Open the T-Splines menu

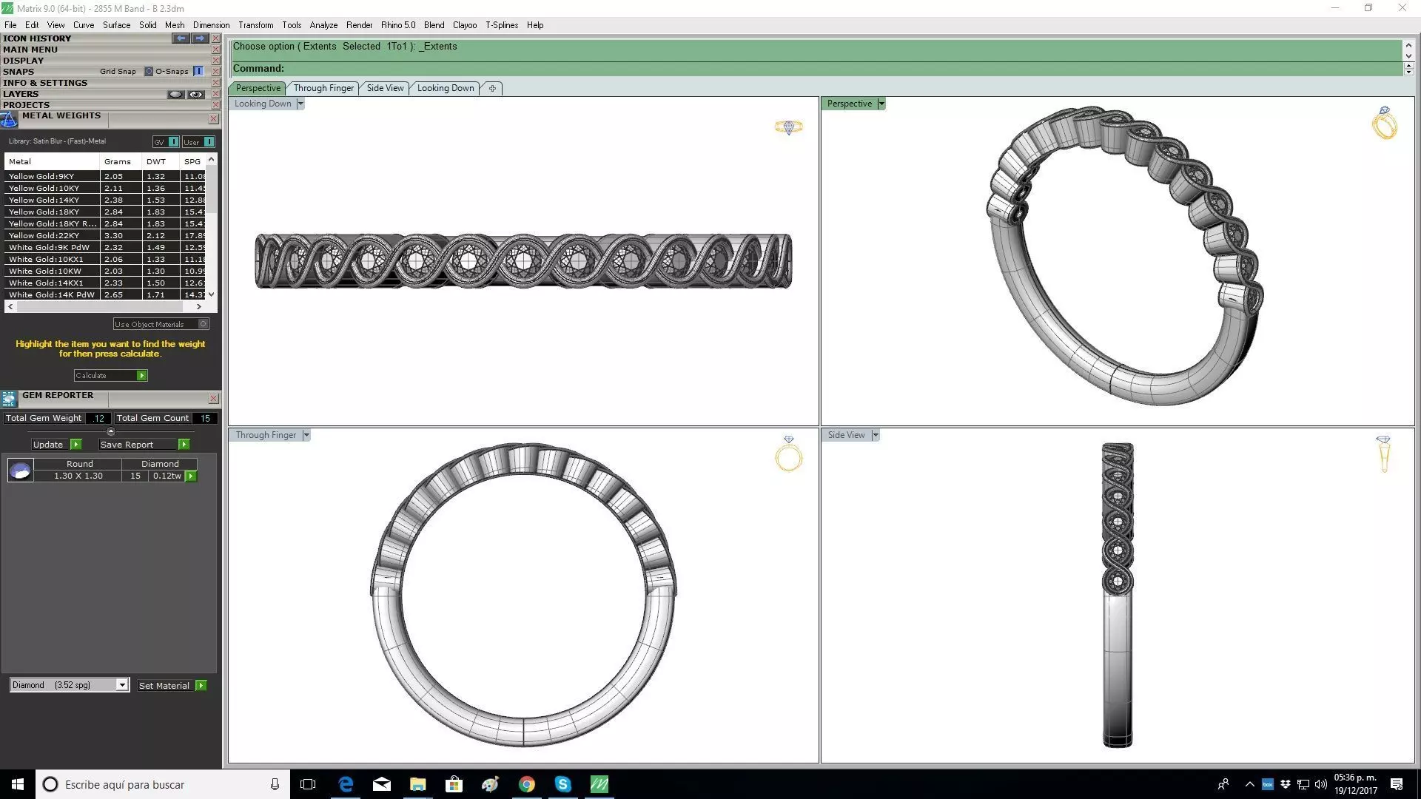pyautogui.click(x=502, y=25)
